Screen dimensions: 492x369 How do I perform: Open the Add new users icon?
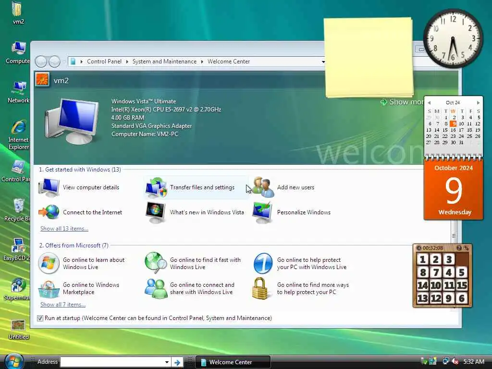pos(263,187)
